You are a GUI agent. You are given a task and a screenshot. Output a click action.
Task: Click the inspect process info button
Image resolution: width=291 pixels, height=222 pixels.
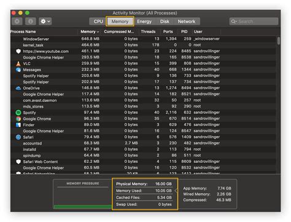(31, 22)
